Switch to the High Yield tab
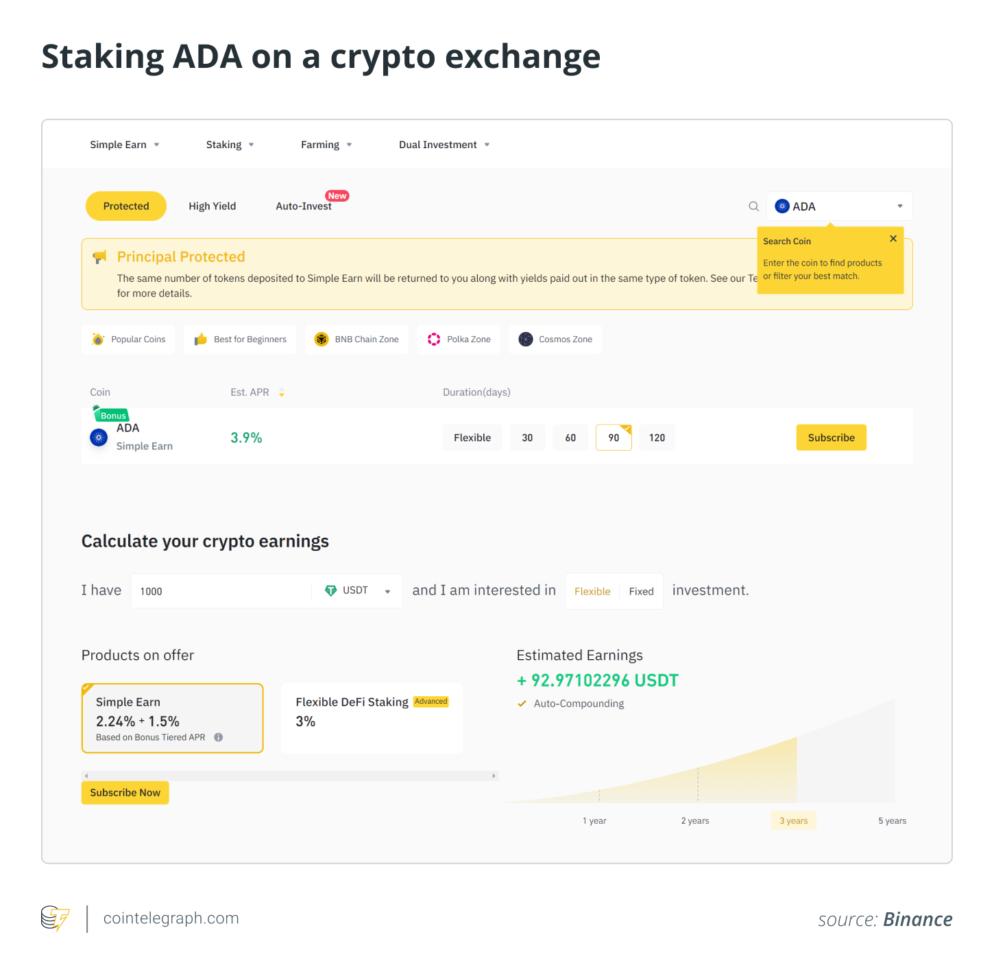This screenshot has width=994, height=974. (x=212, y=206)
